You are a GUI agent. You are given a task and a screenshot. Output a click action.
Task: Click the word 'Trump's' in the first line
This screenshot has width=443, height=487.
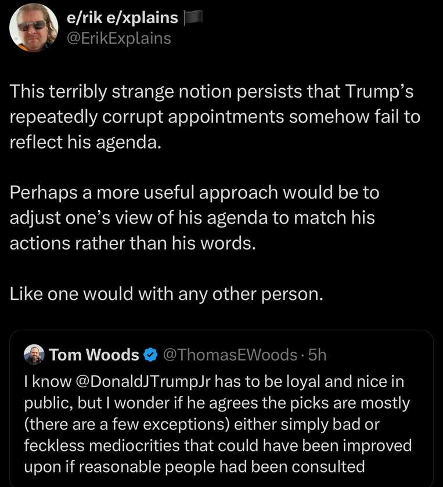(x=379, y=92)
